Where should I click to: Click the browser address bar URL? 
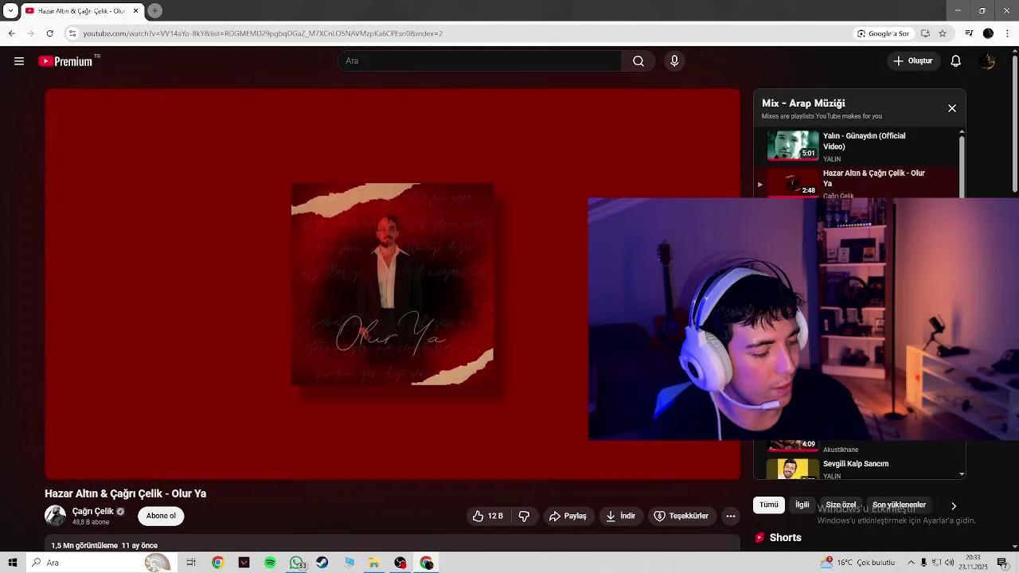point(263,33)
